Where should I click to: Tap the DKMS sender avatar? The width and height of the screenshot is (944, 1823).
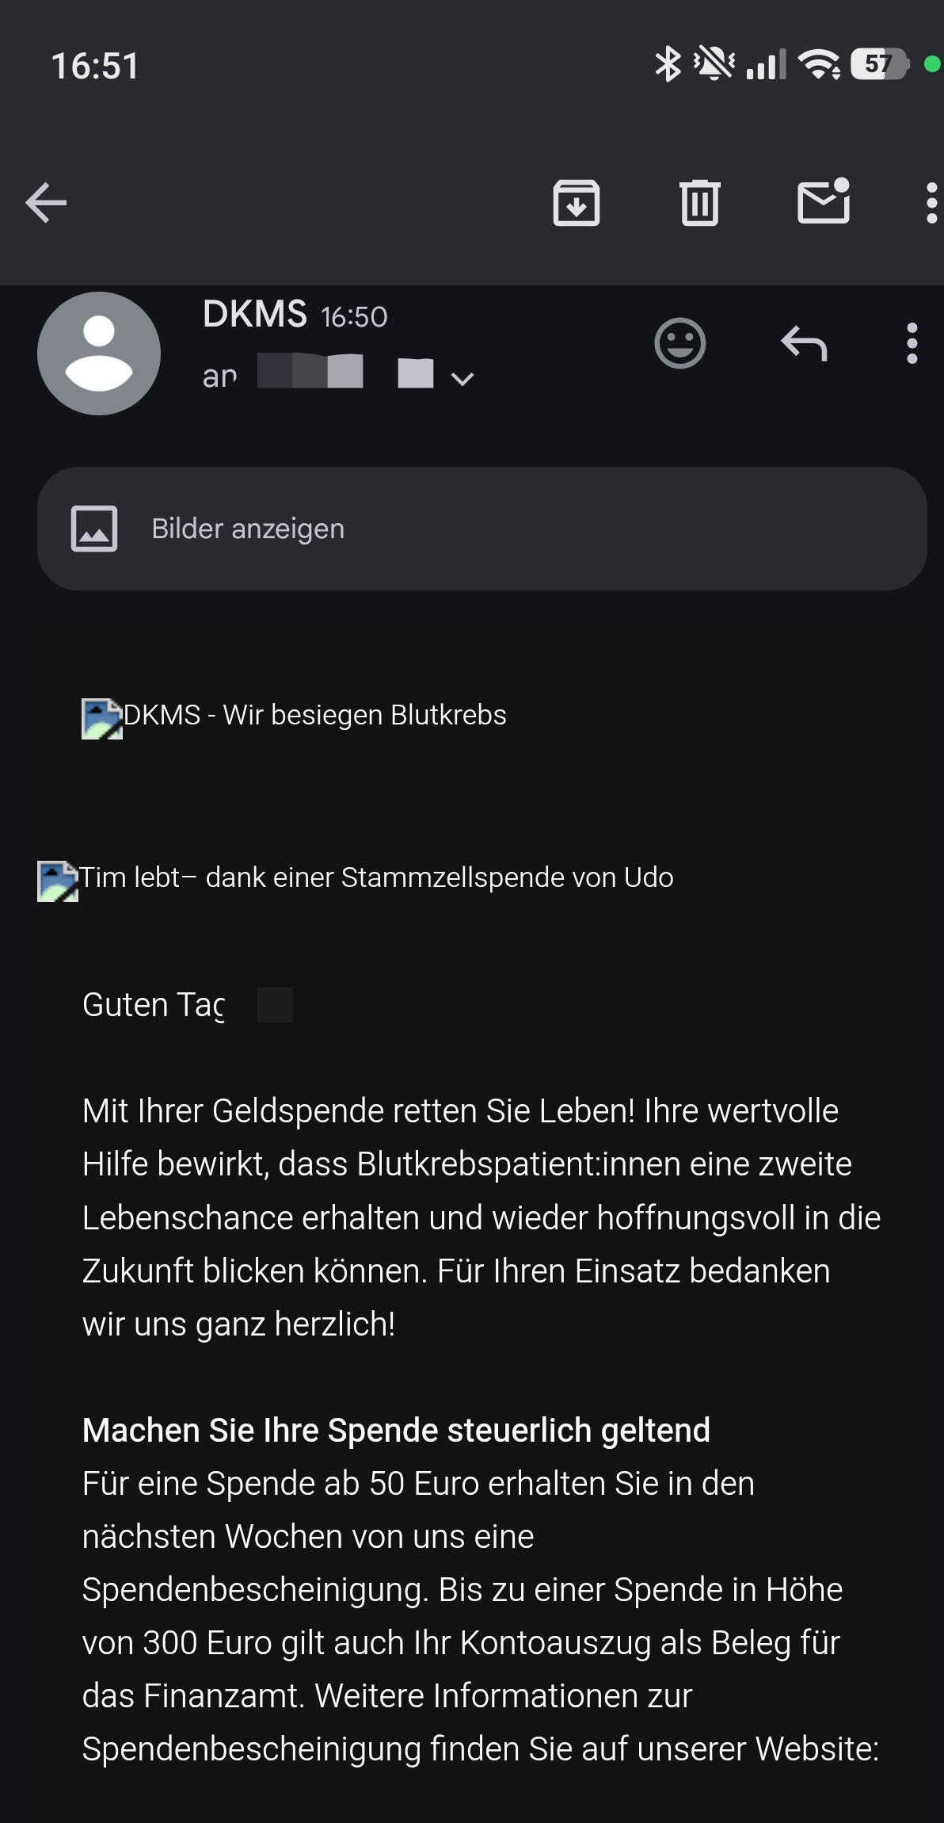coord(99,354)
